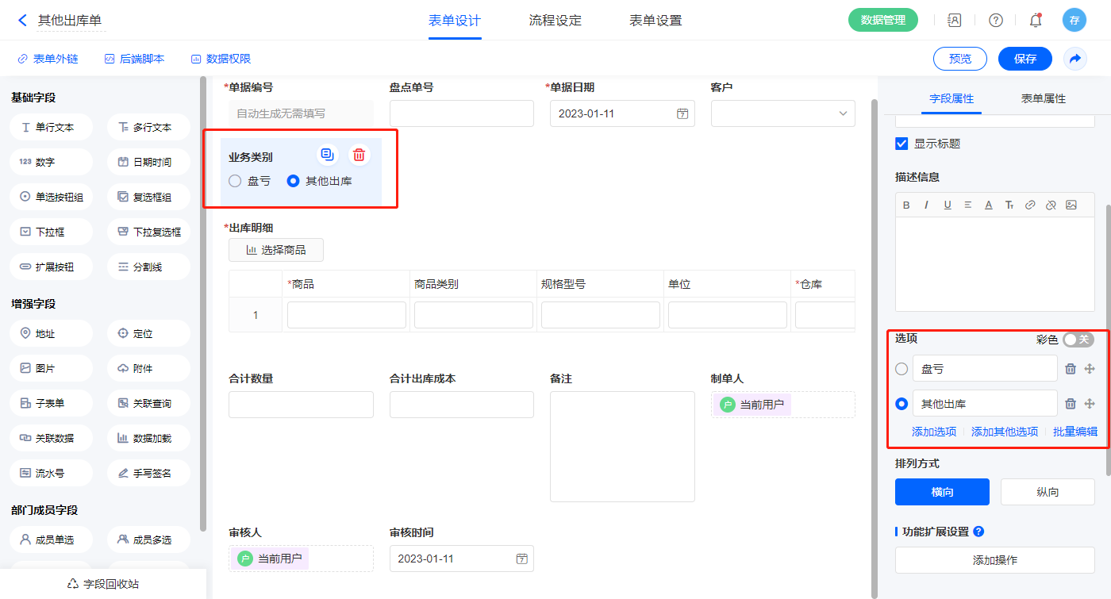Viewport: 1111px width, 599px height.
Task: Switch to the 表单属性 tab
Action: pos(1043,98)
